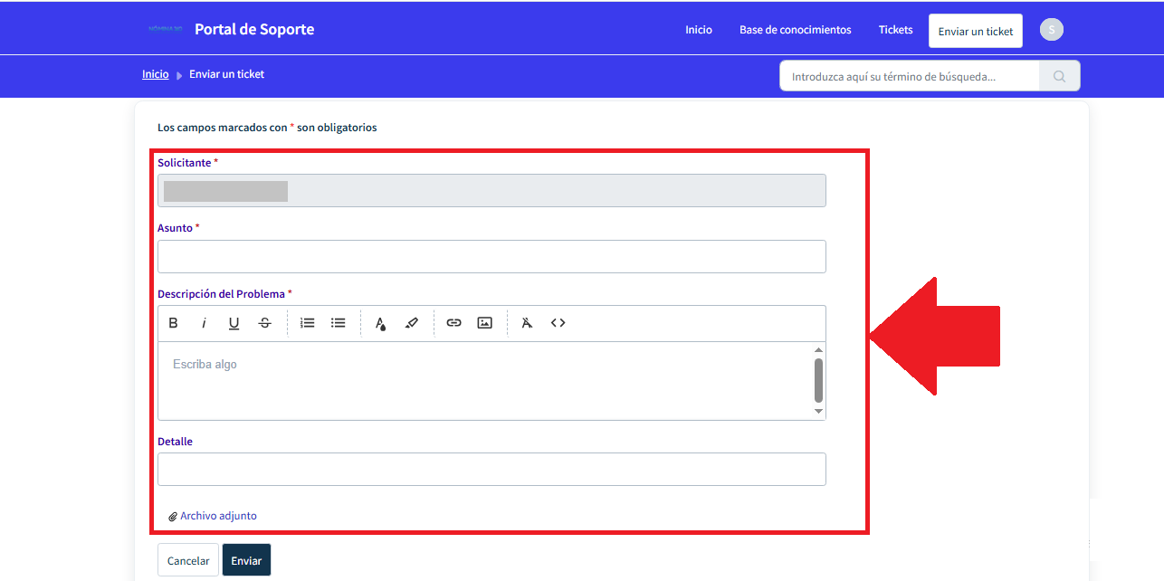Open the text color picker
Image resolution: width=1164 pixels, height=581 pixels.
(x=381, y=323)
